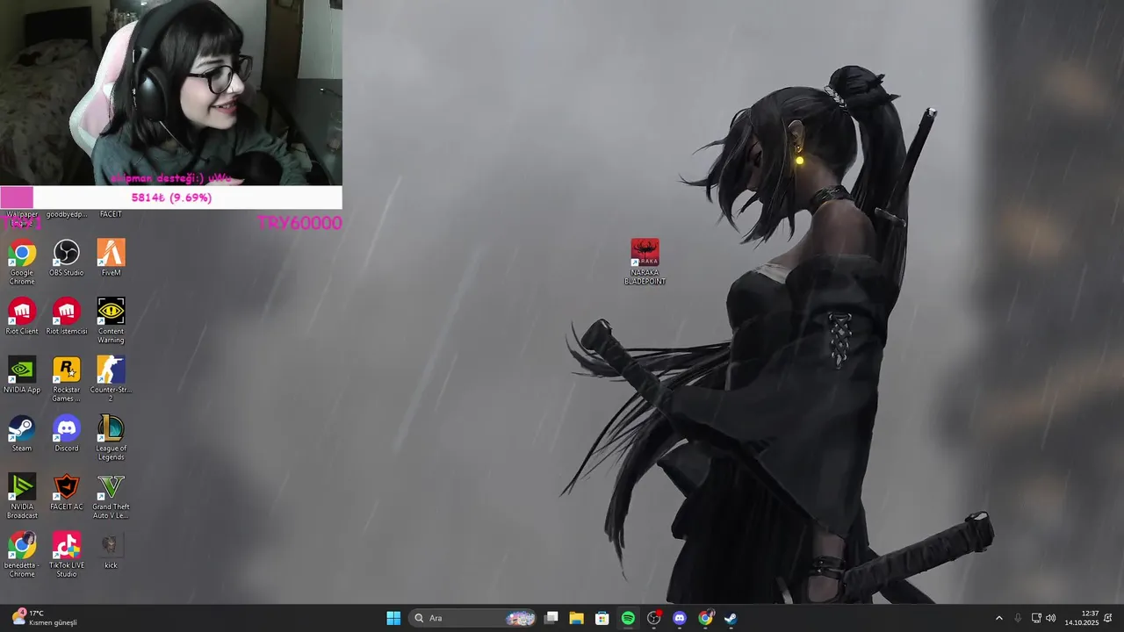Image resolution: width=1124 pixels, height=632 pixels.
Task: Click the microphone tray icon
Action: point(1018,618)
